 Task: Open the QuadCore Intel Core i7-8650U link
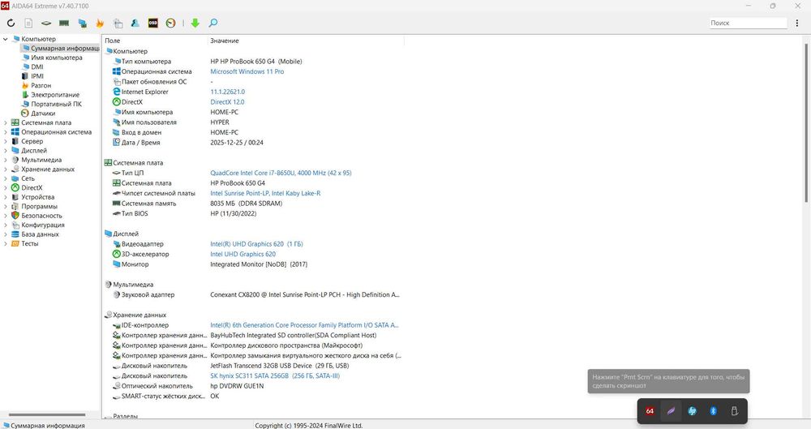281,173
